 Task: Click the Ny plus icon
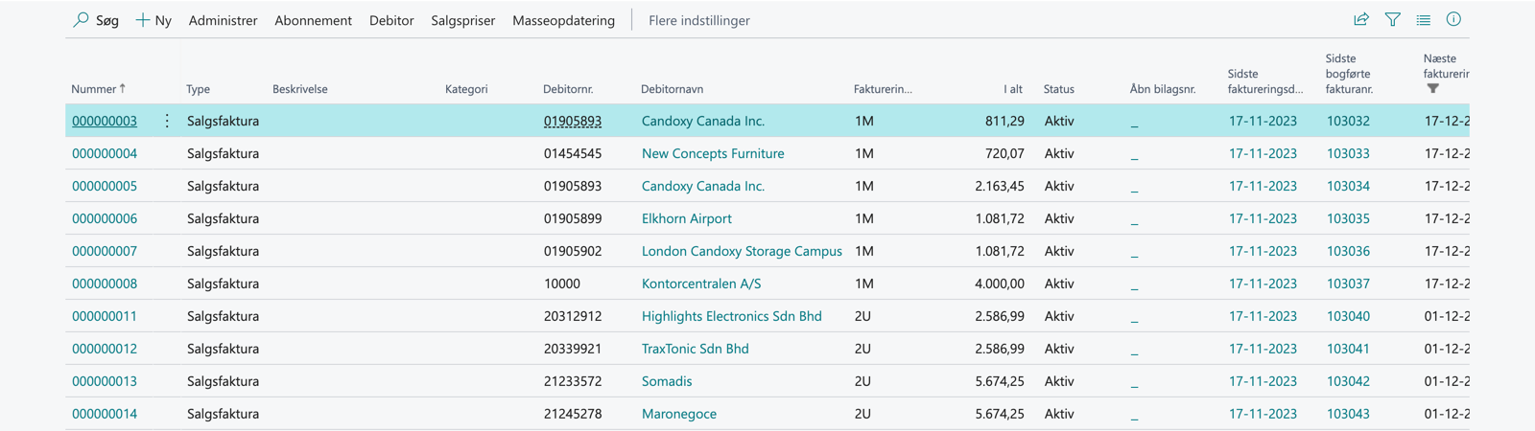pos(142,20)
